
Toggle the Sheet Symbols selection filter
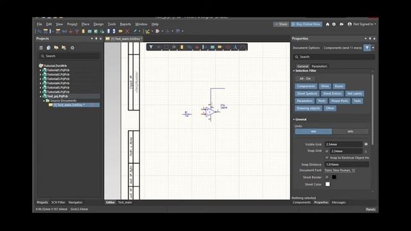coord(307,94)
